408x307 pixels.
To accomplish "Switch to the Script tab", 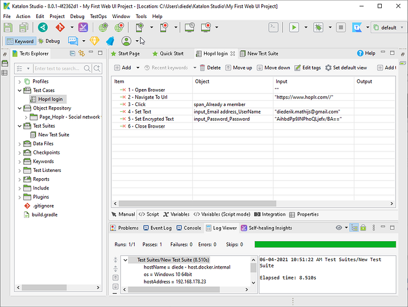I will [149, 214].
